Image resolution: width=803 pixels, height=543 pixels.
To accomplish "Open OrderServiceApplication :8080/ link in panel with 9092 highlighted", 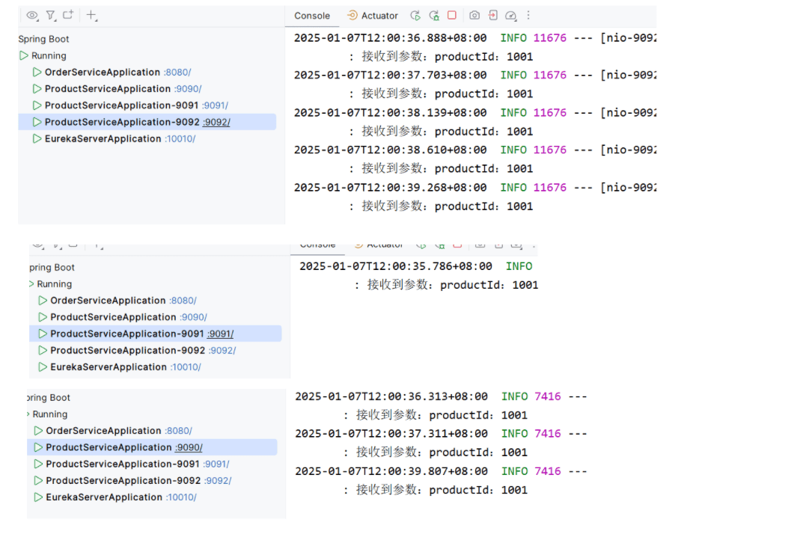I will 177,73.
